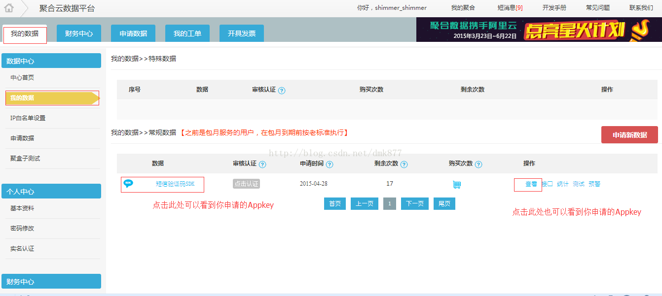The height and width of the screenshot is (296, 662).
Task: Click the home icon in top bar
Action: pos(9,8)
